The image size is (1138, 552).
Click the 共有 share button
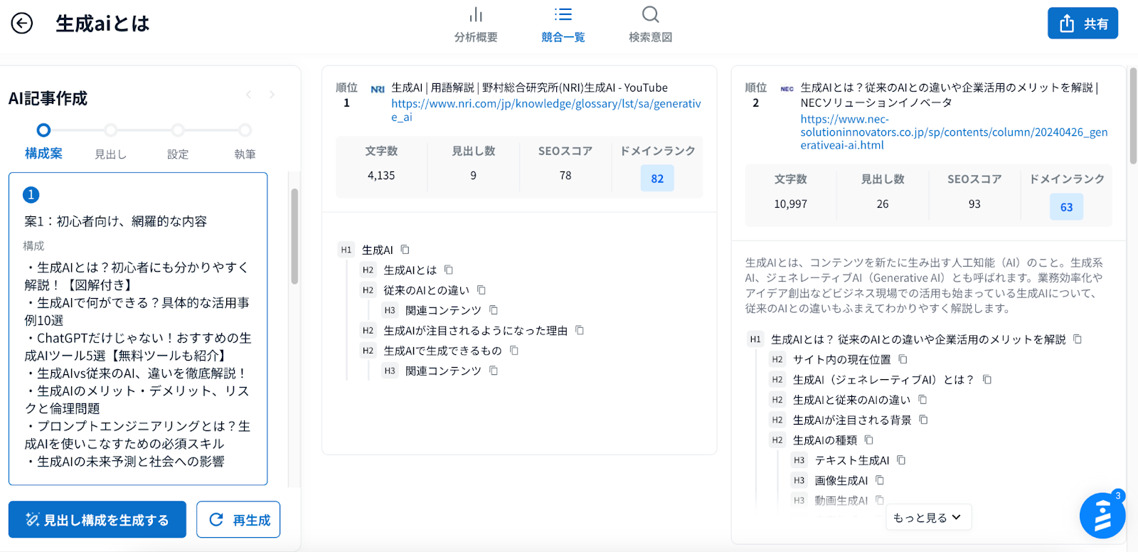(1083, 23)
